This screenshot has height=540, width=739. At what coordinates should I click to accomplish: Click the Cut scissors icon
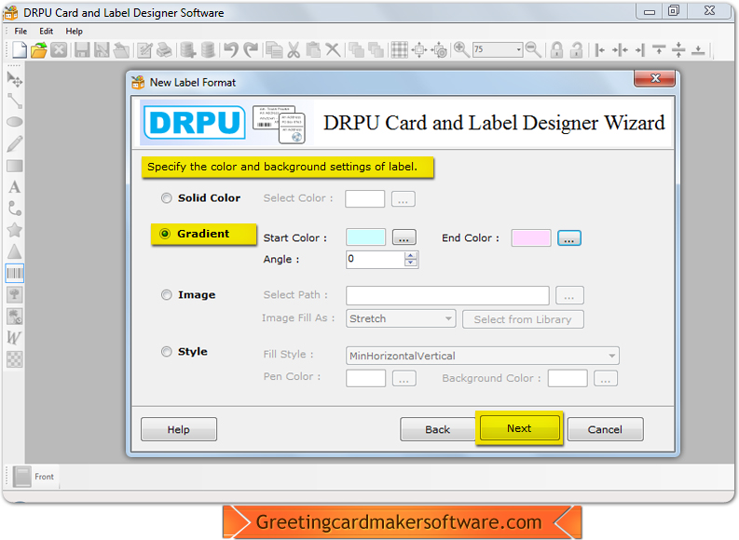pyautogui.click(x=294, y=49)
